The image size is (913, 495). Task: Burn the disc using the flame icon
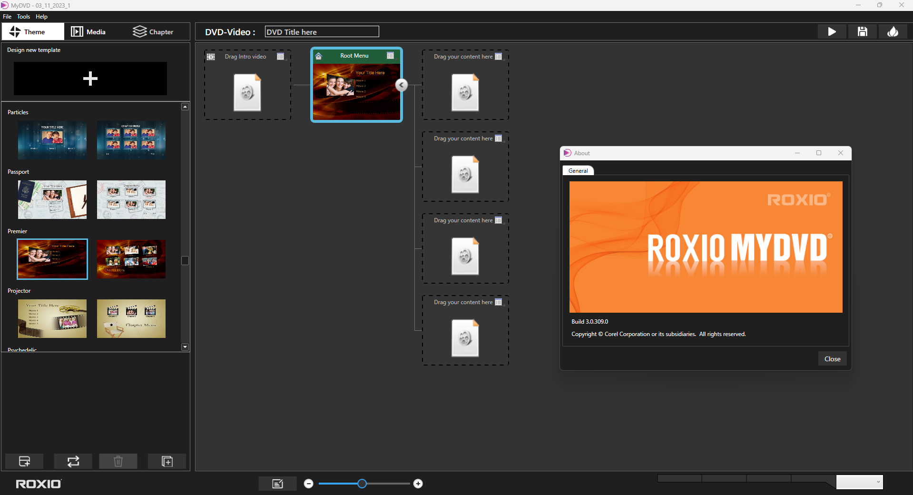[893, 32]
